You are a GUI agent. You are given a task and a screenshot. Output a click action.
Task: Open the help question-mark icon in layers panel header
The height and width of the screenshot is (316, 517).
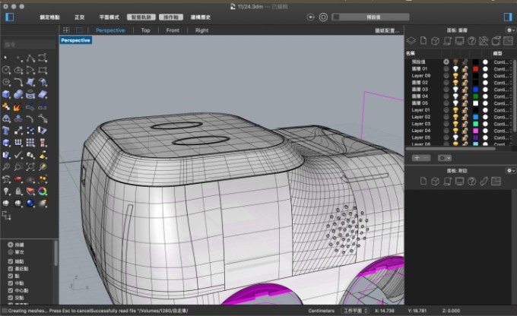(x=471, y=41)
